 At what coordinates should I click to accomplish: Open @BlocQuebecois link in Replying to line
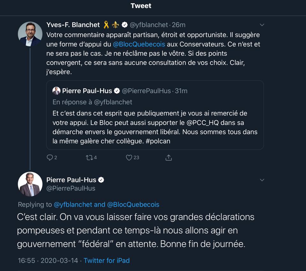(x=133, y=204)
